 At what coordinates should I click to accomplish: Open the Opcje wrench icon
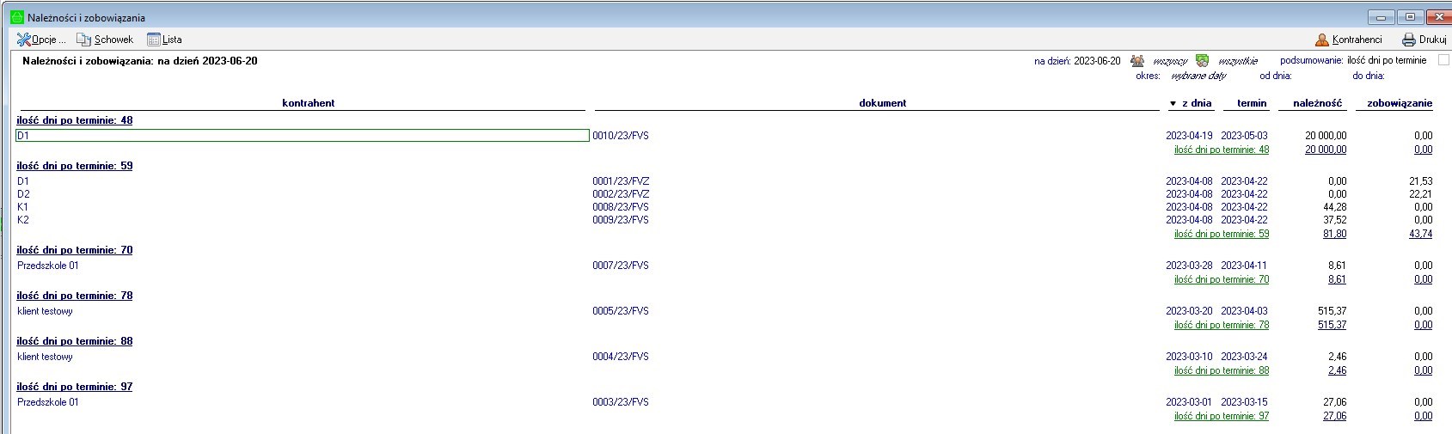click(x=23, y=40)
